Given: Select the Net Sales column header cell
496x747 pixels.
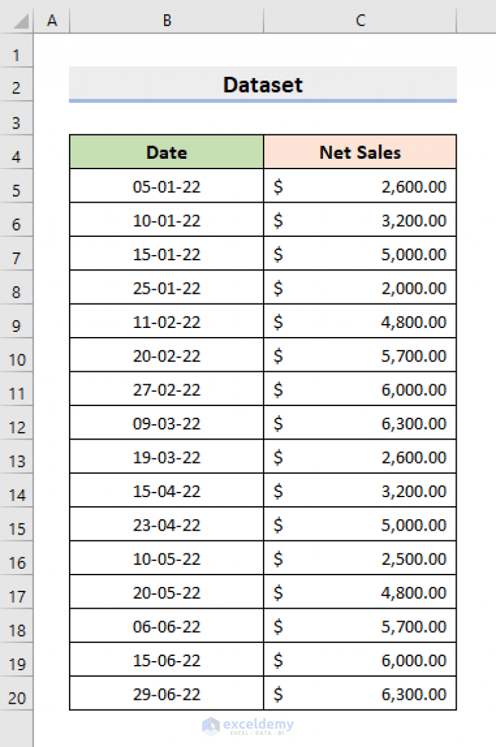Looking at the screenshot, I should 360,152.
